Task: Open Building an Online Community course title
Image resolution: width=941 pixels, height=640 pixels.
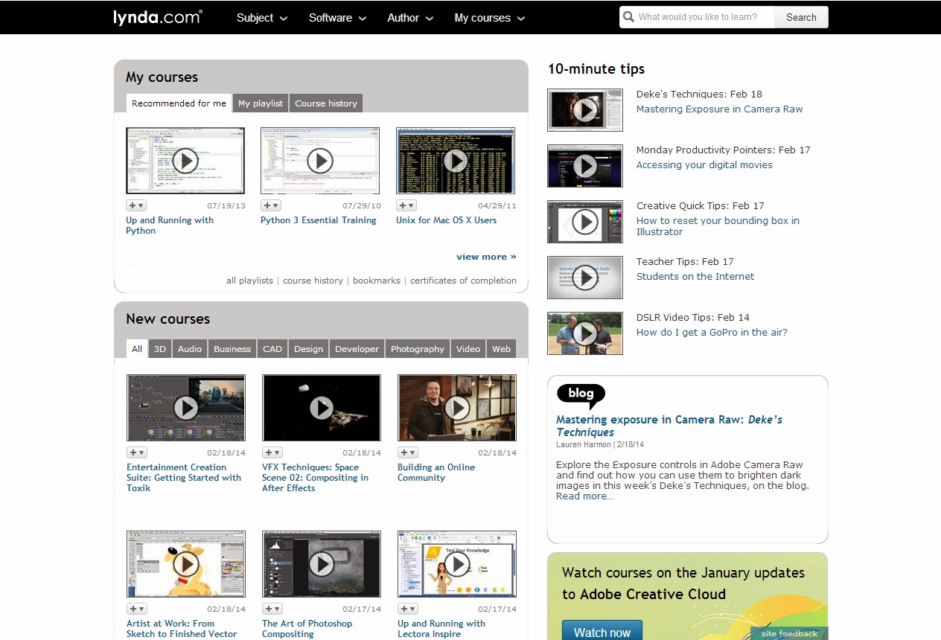Action: (x=436, y=473)
